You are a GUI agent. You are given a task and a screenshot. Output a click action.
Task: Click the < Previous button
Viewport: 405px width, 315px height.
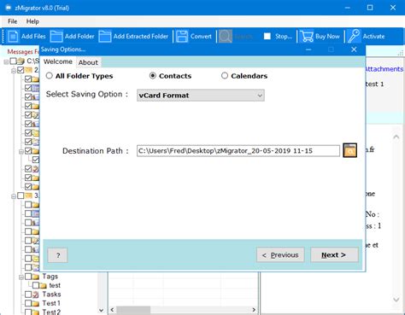[280, 254]
